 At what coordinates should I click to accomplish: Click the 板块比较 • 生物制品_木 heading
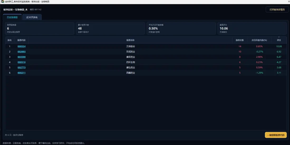tap(16, 9)
